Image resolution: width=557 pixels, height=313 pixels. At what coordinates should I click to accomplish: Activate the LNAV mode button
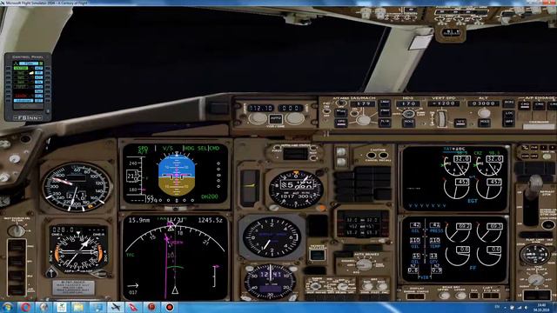click(x=385, y=103)
